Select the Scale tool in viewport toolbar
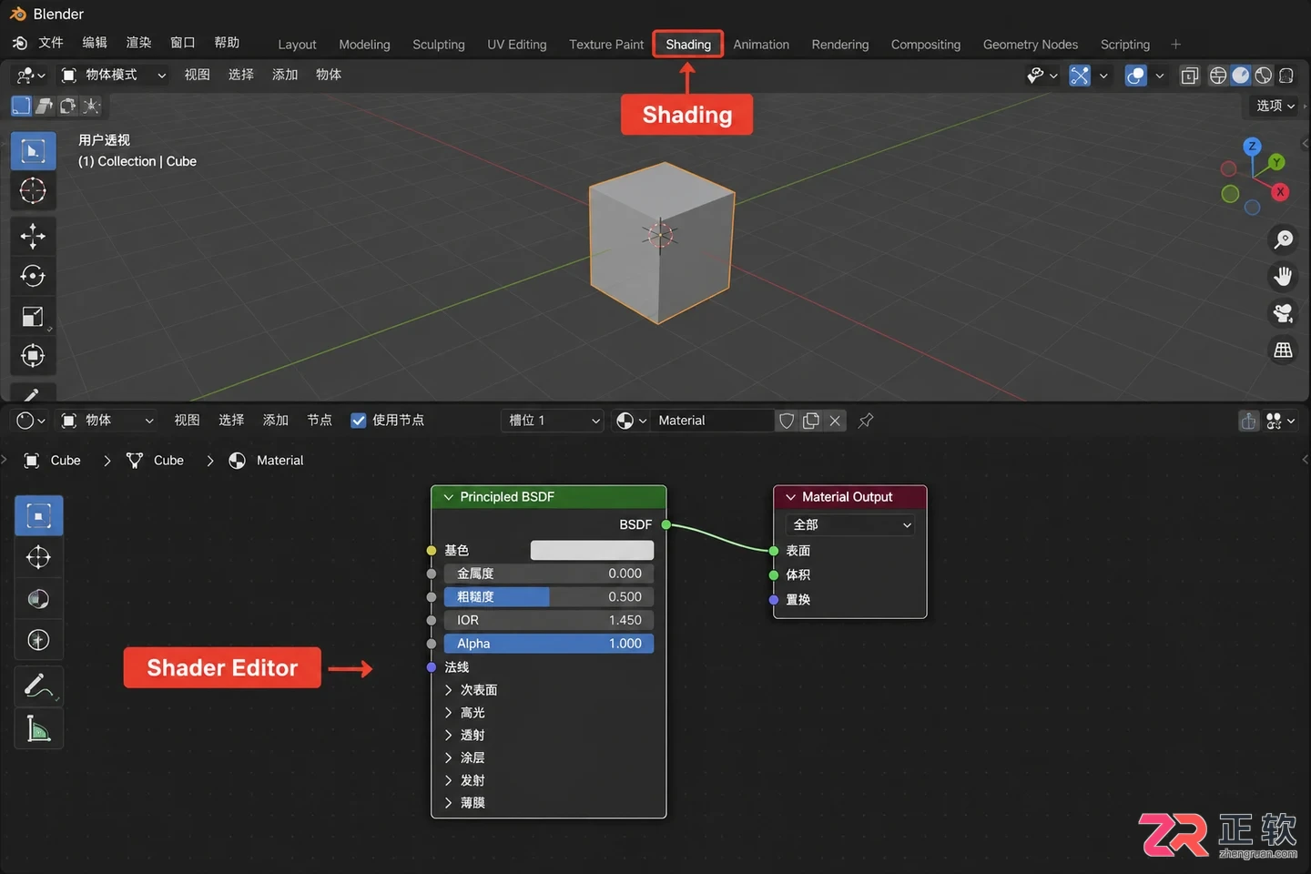 (33, 316)
